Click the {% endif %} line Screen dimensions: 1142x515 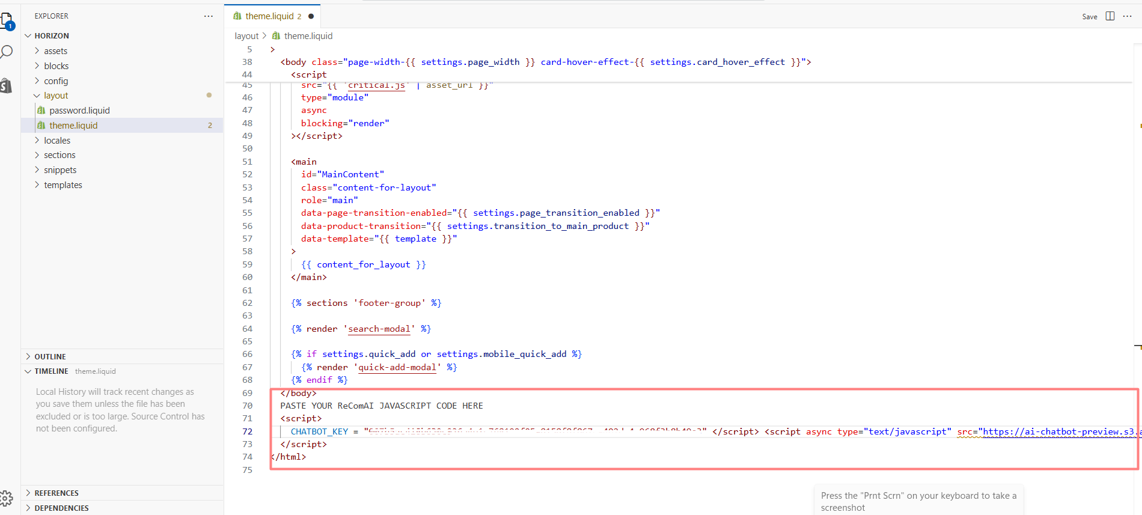coord(319,380)
